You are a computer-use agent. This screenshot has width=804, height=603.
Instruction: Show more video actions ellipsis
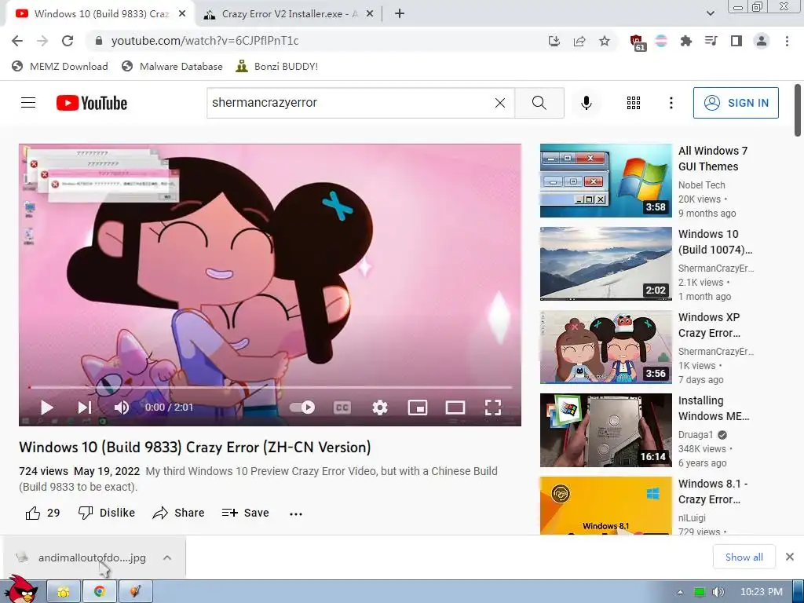coord(296,513)
